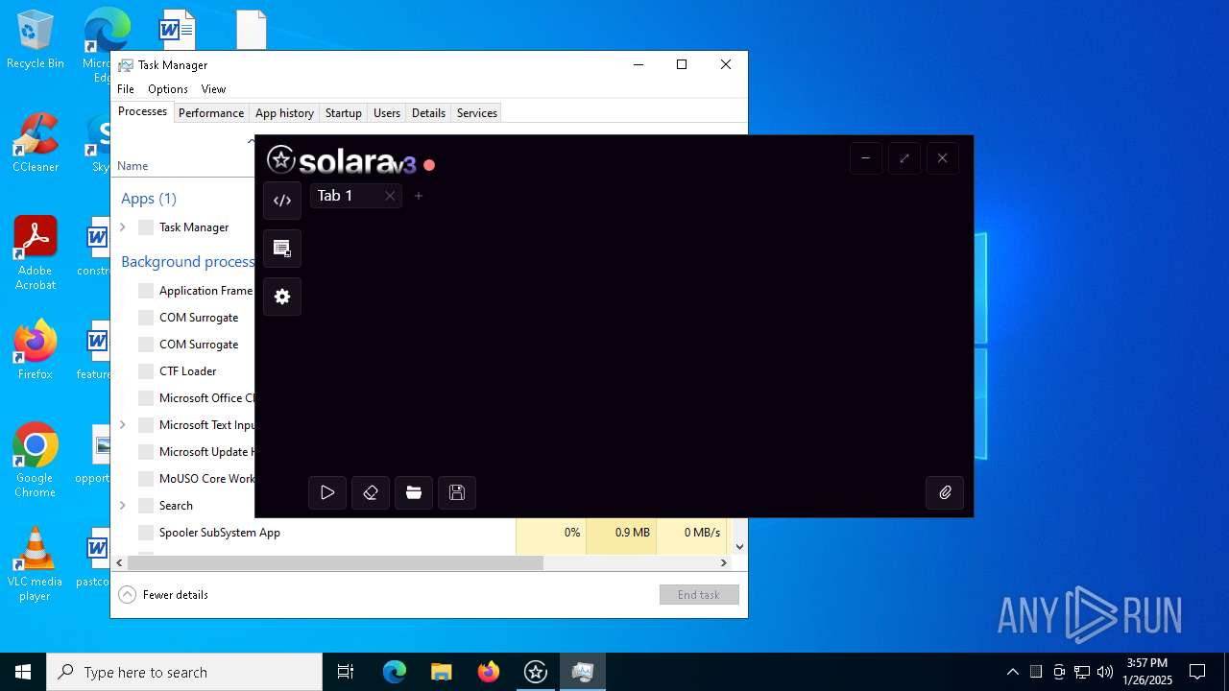Switch to the App history tab

pos(284,112)
